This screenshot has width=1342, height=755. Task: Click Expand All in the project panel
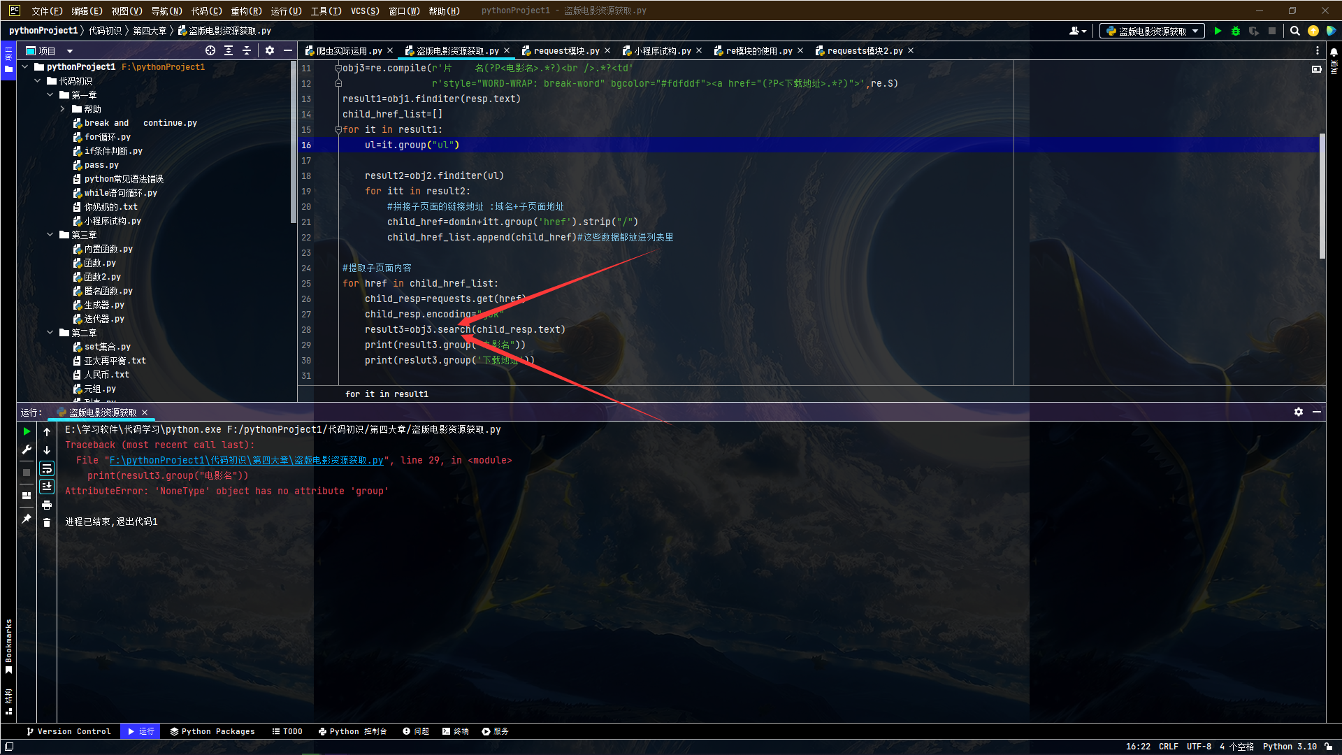click(229, 50)
